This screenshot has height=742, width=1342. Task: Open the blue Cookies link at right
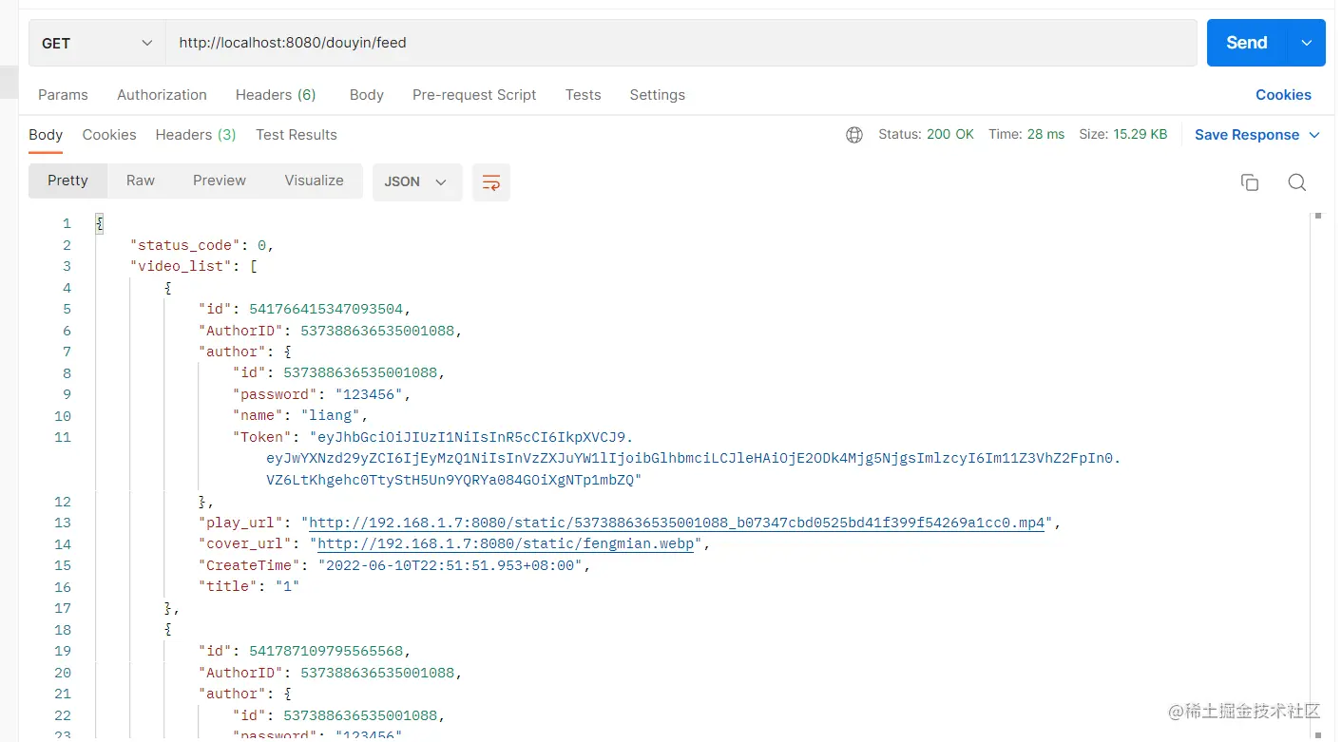[x=1283, y=95]
